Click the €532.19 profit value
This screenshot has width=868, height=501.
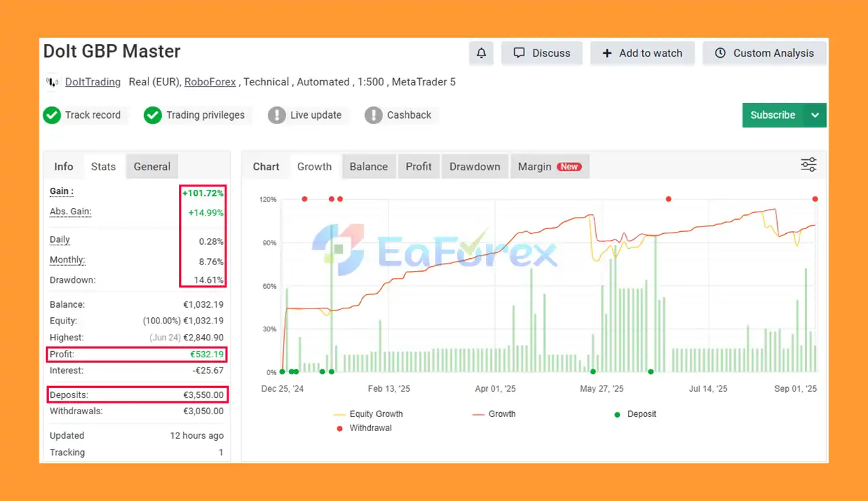tap(207, 355)
